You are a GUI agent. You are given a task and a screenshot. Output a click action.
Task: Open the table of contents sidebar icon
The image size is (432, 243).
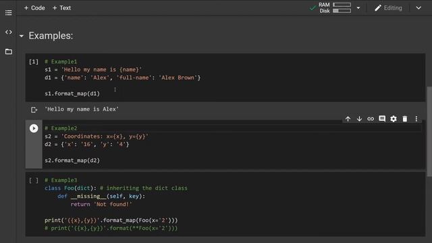pyautogui.click(x=9, y=13)
